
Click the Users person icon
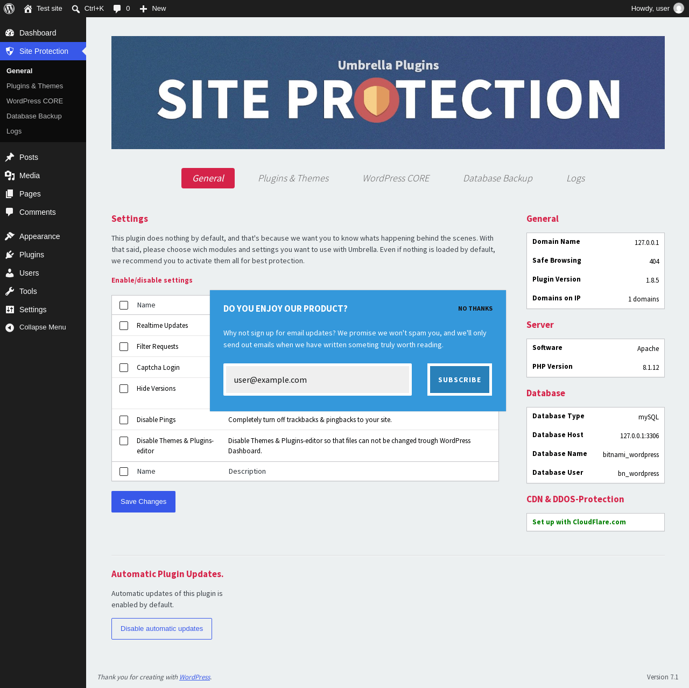10,273
